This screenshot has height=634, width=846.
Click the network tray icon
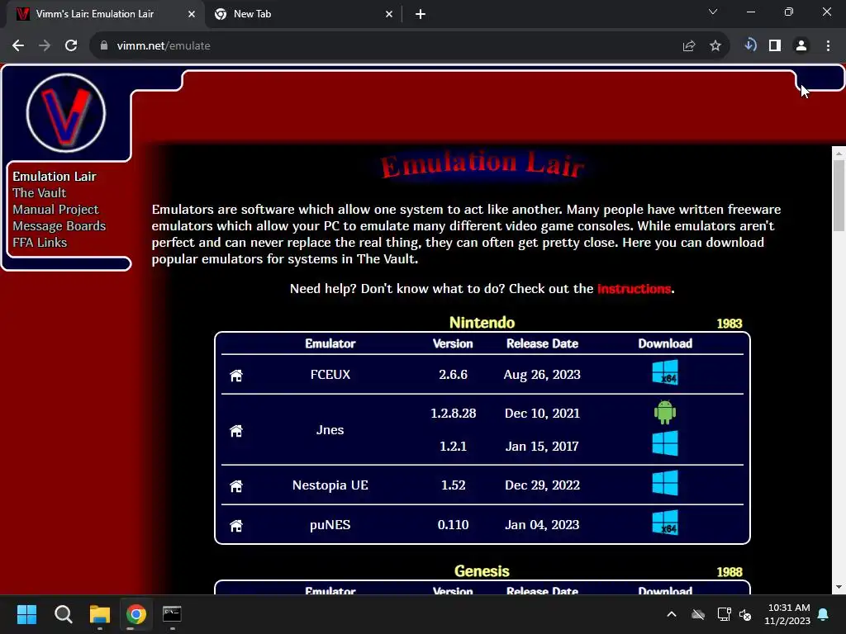(724, 614)
